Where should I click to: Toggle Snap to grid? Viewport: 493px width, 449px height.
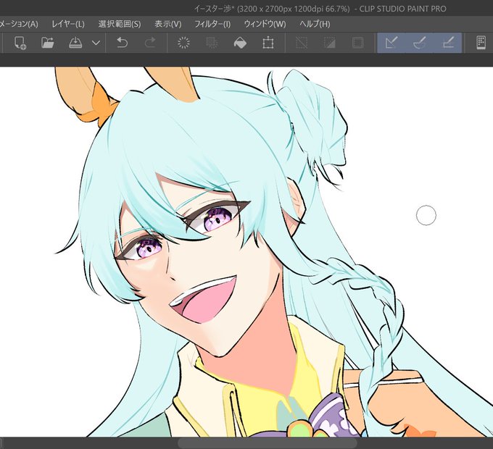coord(448,43)
